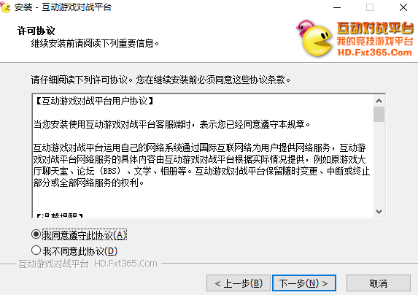Viewport: 418px width, 295px height.
Task: Close the setup wizard with the X
Action: (403, 7)
